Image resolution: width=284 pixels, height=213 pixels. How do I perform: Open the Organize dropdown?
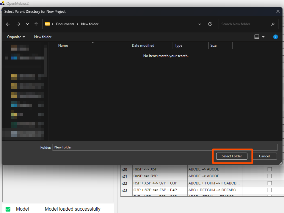pyautogui.click(x=15, y=37)
